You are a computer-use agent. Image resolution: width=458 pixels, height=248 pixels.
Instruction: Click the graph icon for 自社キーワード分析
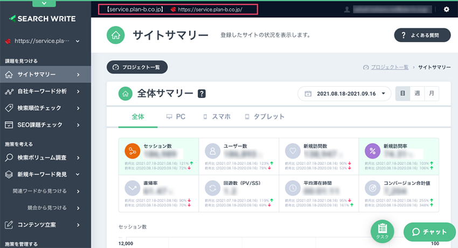click(x=9, y=91)
